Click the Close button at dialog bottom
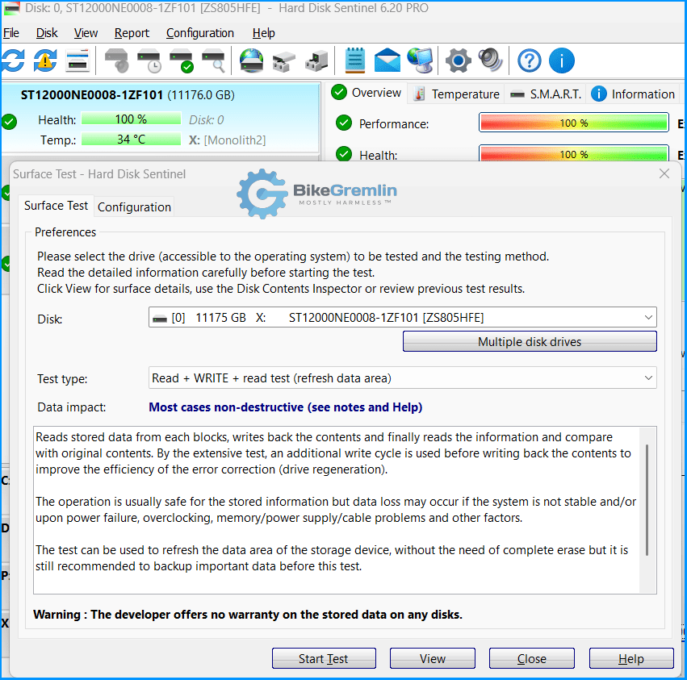This screenshot has height=680, width=687. 531,658
